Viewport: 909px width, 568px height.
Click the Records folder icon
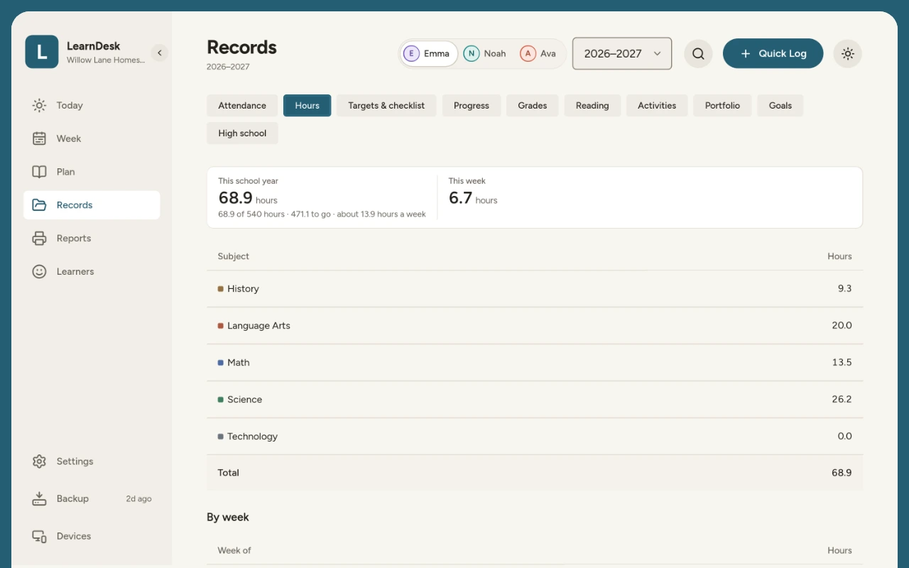(x=39, y=205)
